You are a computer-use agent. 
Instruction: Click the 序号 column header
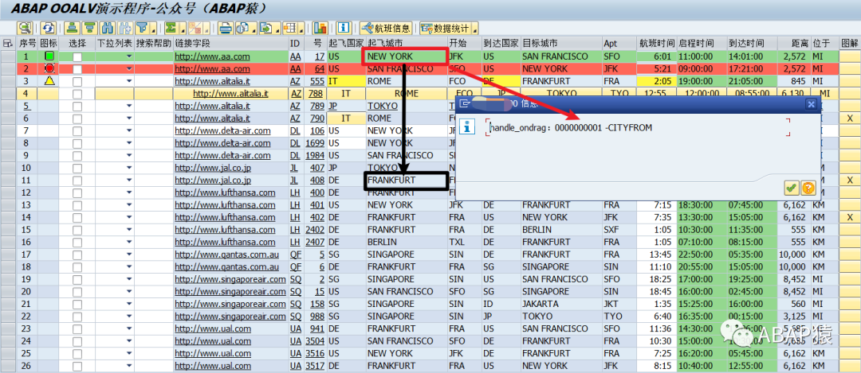pos(27,43)
